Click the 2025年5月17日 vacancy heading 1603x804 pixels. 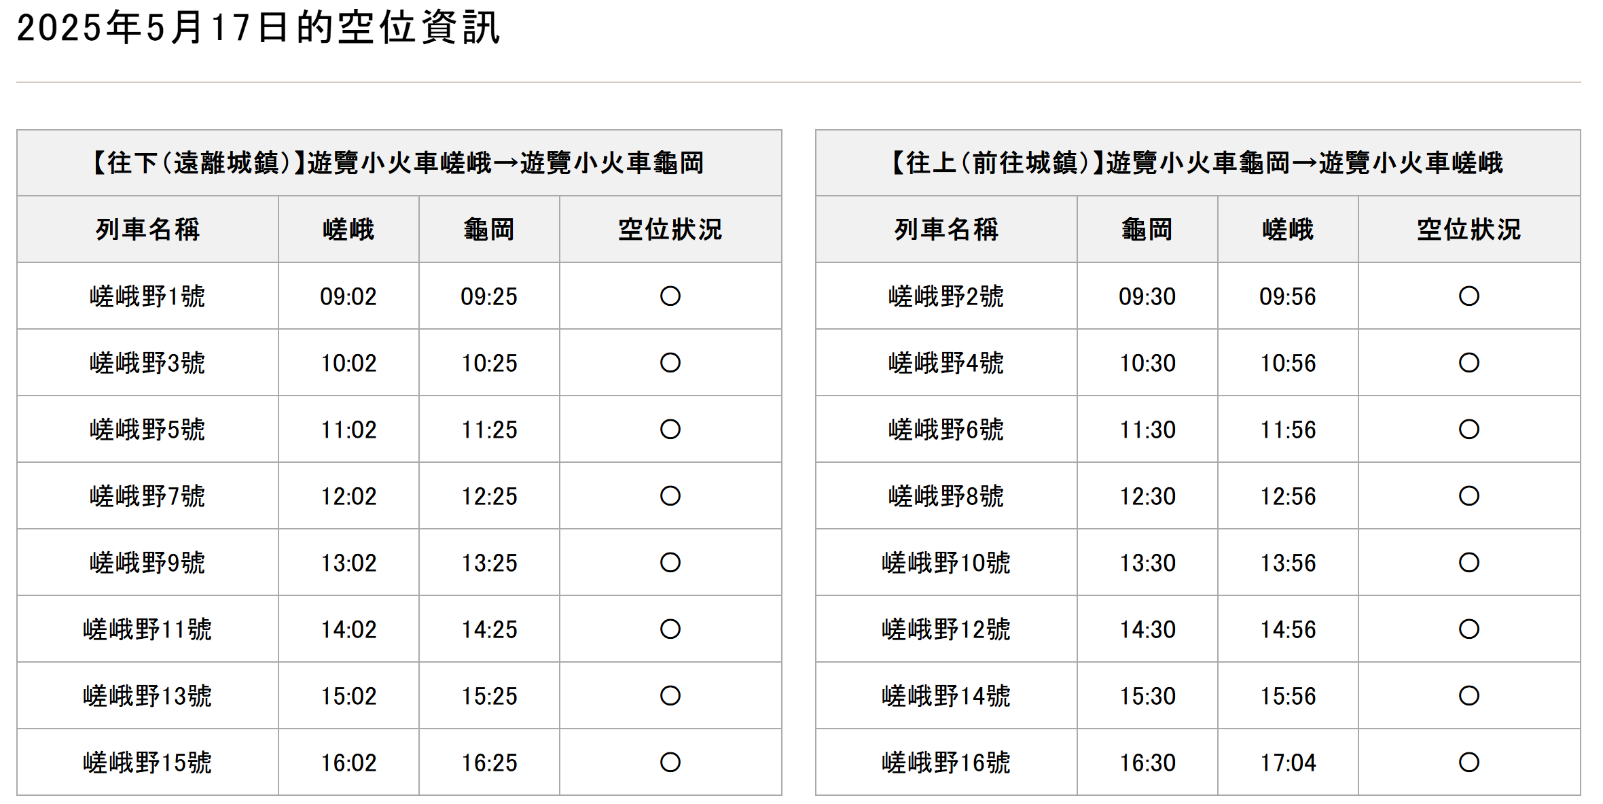[x=259, y=28]
